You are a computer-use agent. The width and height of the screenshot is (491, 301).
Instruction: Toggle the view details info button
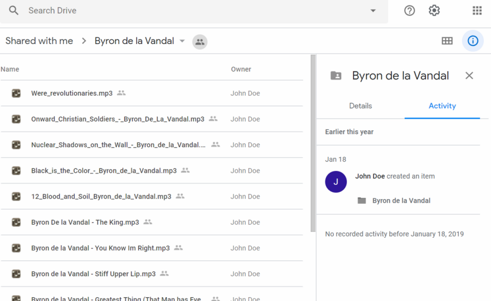472,41
